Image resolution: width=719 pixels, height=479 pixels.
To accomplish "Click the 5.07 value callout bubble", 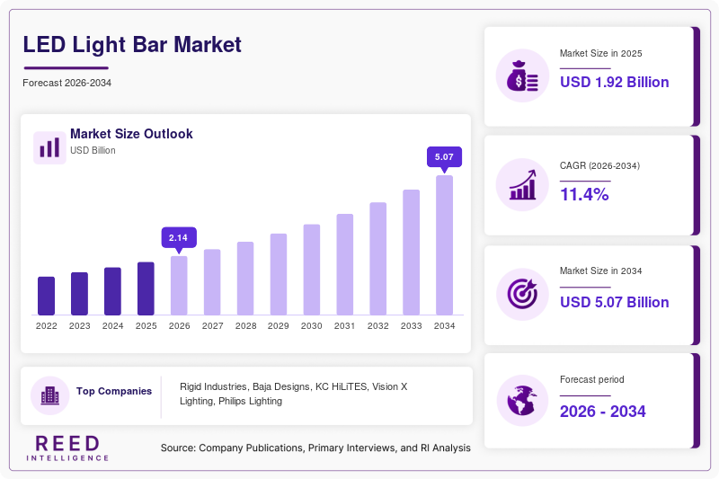I will click(444, 157).
